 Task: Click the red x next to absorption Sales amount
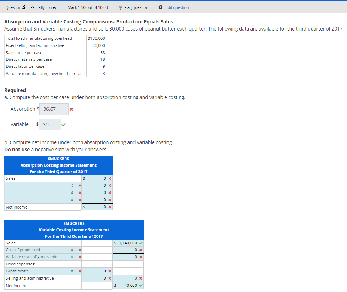[x=109, y=178]
